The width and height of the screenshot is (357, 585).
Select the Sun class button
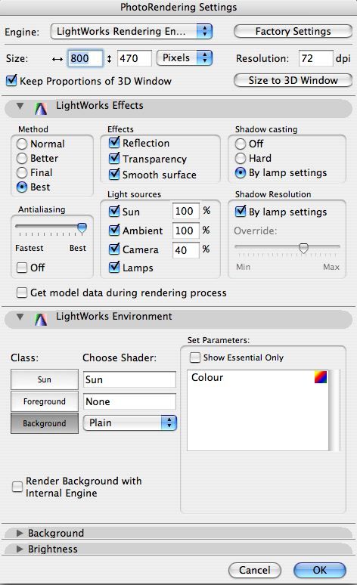[x=45, y=379]
